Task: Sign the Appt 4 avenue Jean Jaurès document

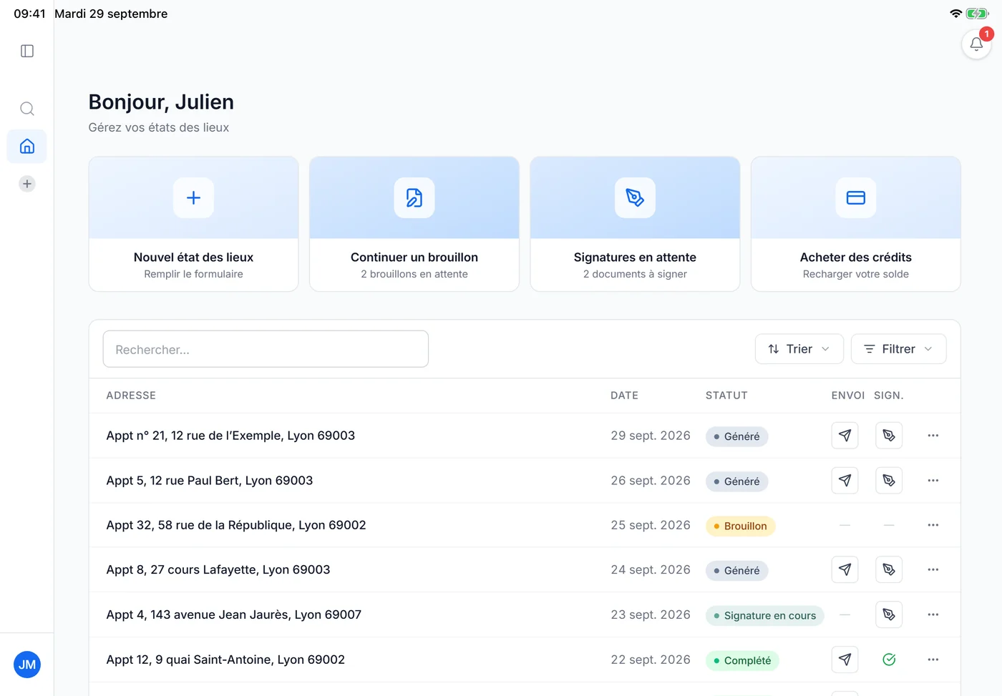Action: coord(889,614)
